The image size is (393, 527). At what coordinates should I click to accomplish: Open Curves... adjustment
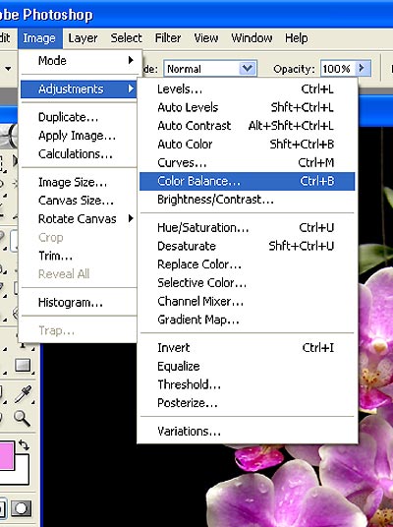(248, 162)
